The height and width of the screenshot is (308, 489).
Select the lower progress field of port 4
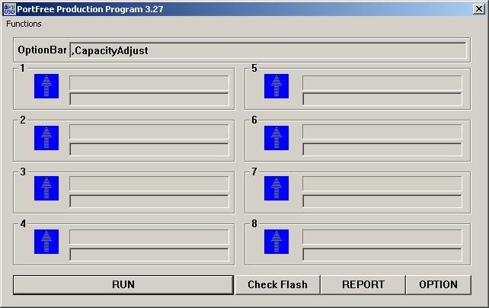pyautogui.click(x=149, y=255)
